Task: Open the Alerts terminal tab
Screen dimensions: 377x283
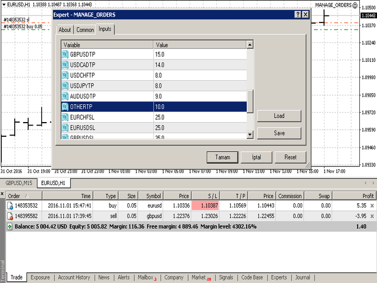Action: (124, 278)
